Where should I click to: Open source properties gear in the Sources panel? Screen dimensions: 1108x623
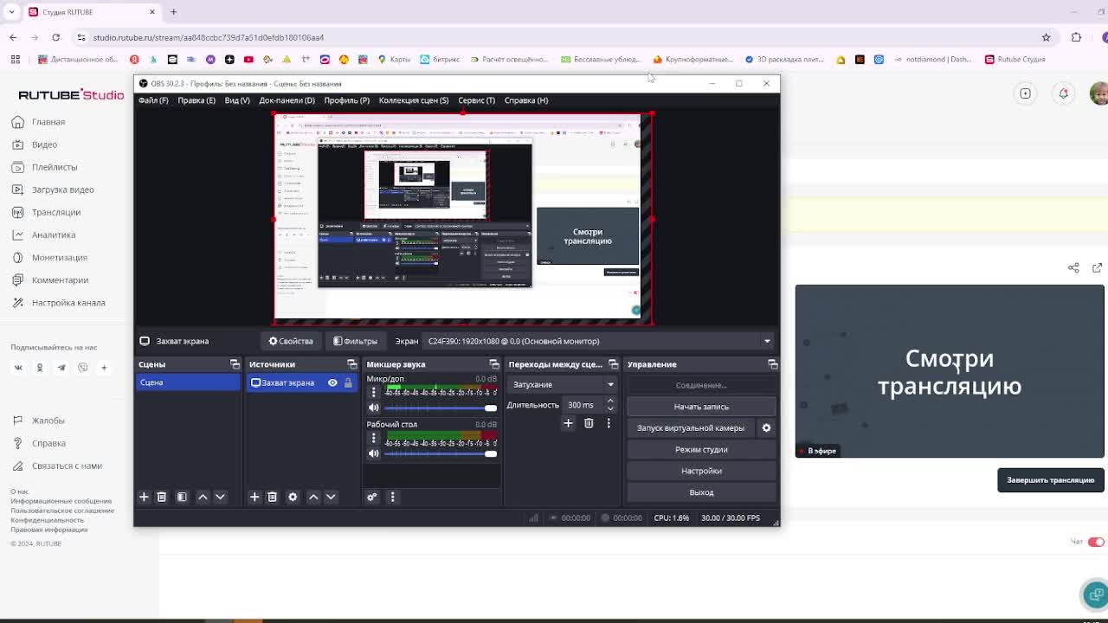tap(293, 497)
